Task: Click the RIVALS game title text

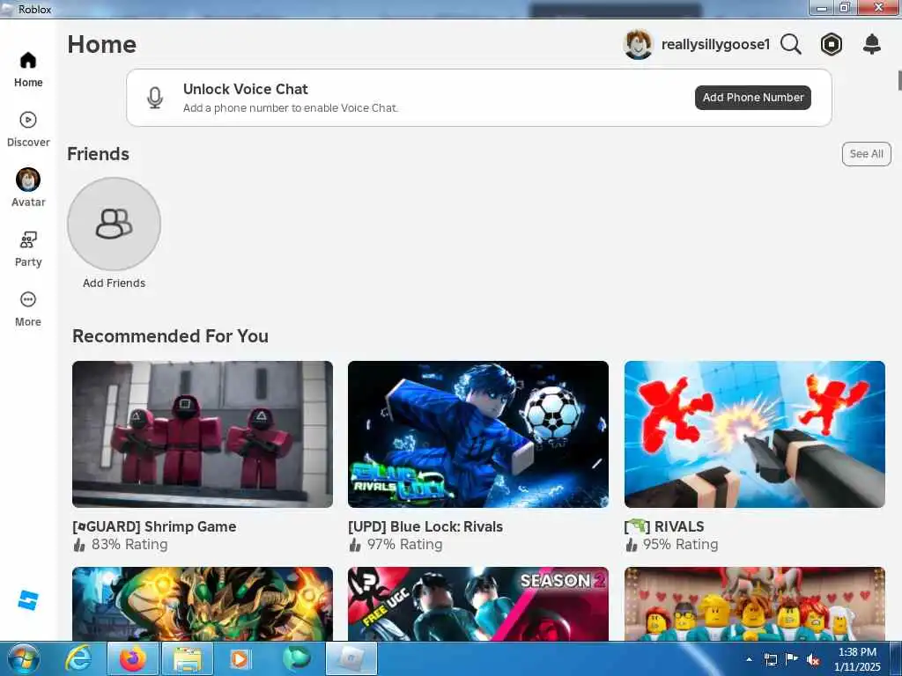Action: 664,526
